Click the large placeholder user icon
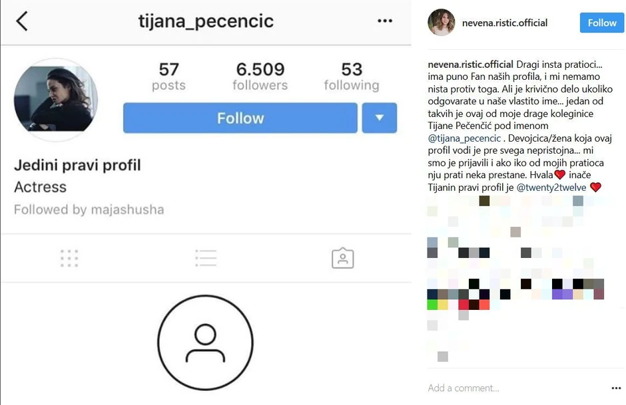Image resolution: width=626 pixels, height=405 pixels. [205, 343]
